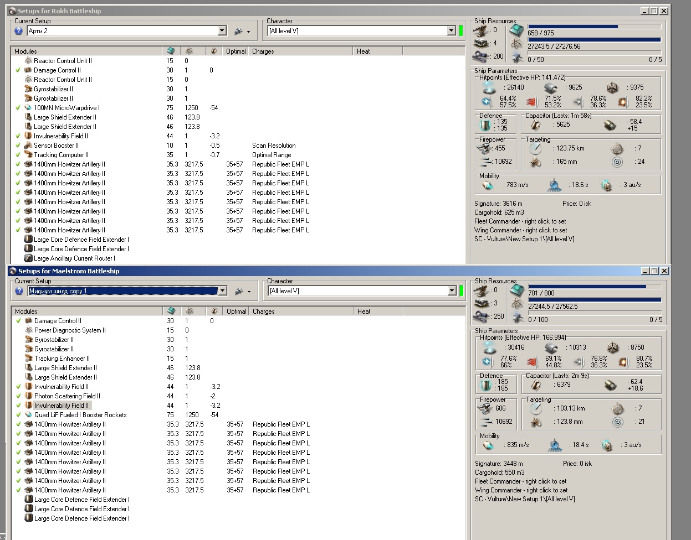Image resolution: width=691 pixels, height=540 pixels.
Task: Click launcher hardpoints icon in Rokh Ship Resources
Action: coord(482,43)
